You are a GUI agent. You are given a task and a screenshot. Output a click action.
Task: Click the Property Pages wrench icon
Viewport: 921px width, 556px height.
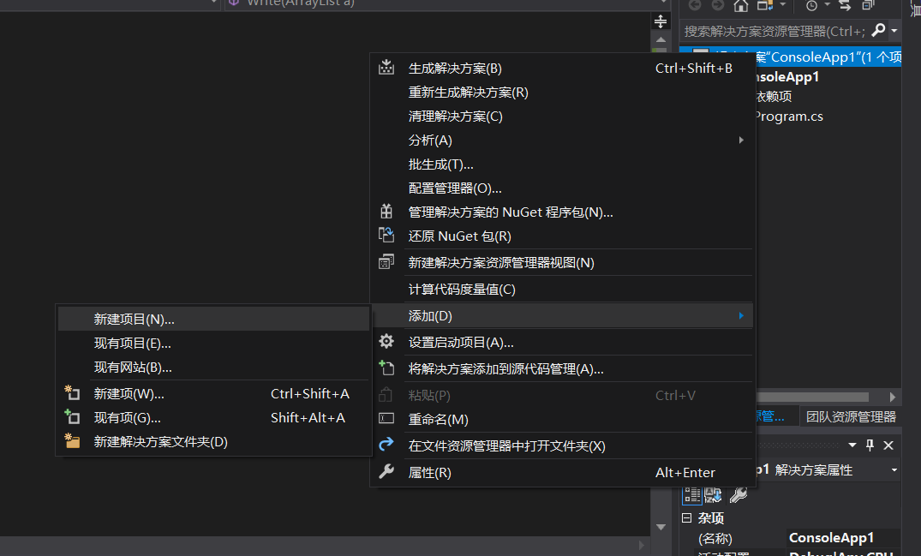pos(739,495)
